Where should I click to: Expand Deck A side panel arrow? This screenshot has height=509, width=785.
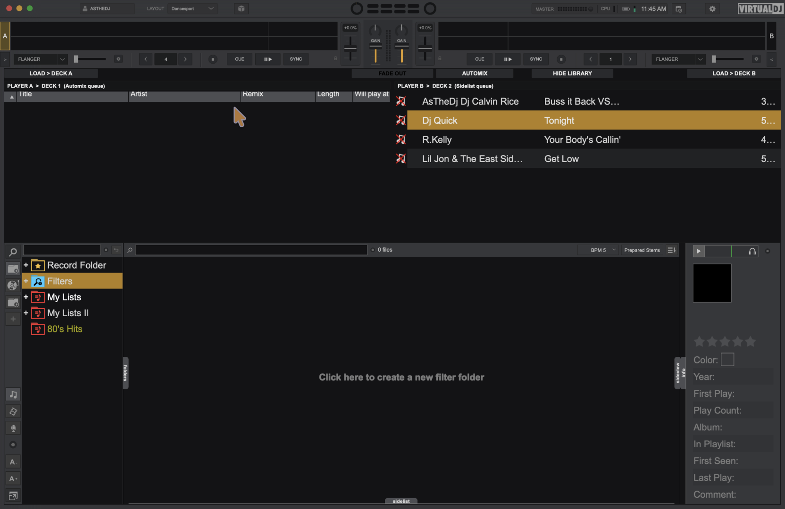click(x=5, y=59)
